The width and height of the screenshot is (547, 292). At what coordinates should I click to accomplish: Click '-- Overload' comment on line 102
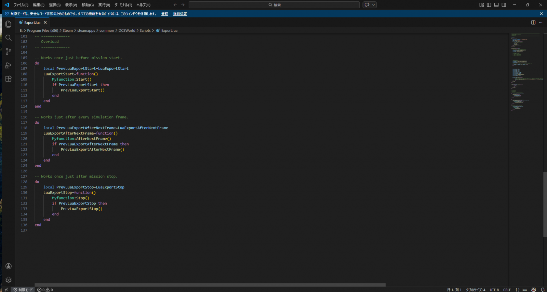point(46,42)
